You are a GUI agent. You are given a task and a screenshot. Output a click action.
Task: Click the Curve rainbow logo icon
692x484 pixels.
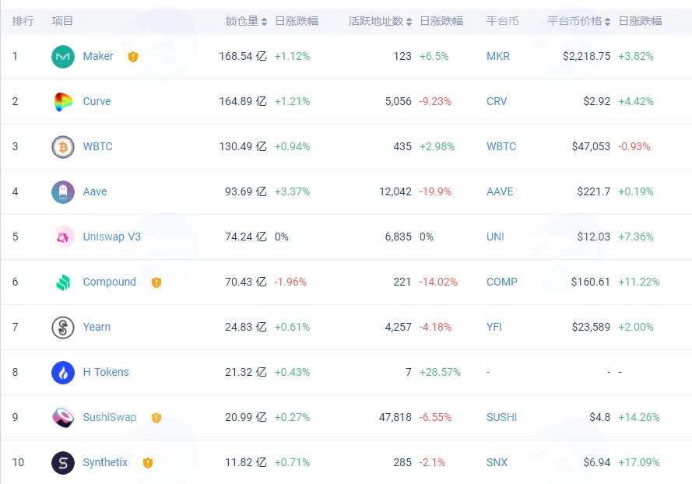(x=63, y=101)
